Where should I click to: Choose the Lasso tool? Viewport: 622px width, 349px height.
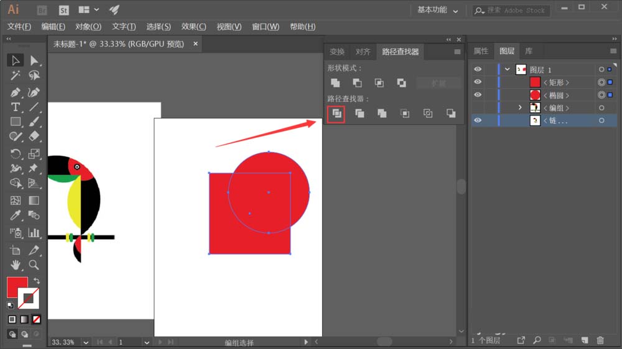pos(34,75)
